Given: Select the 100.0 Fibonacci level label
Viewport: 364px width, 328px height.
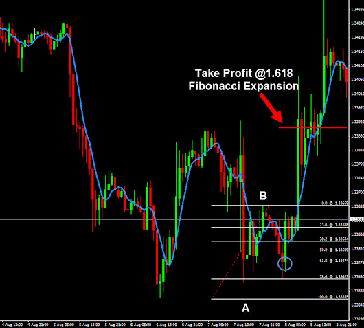Looking at the screenshot, I should 333,297.
